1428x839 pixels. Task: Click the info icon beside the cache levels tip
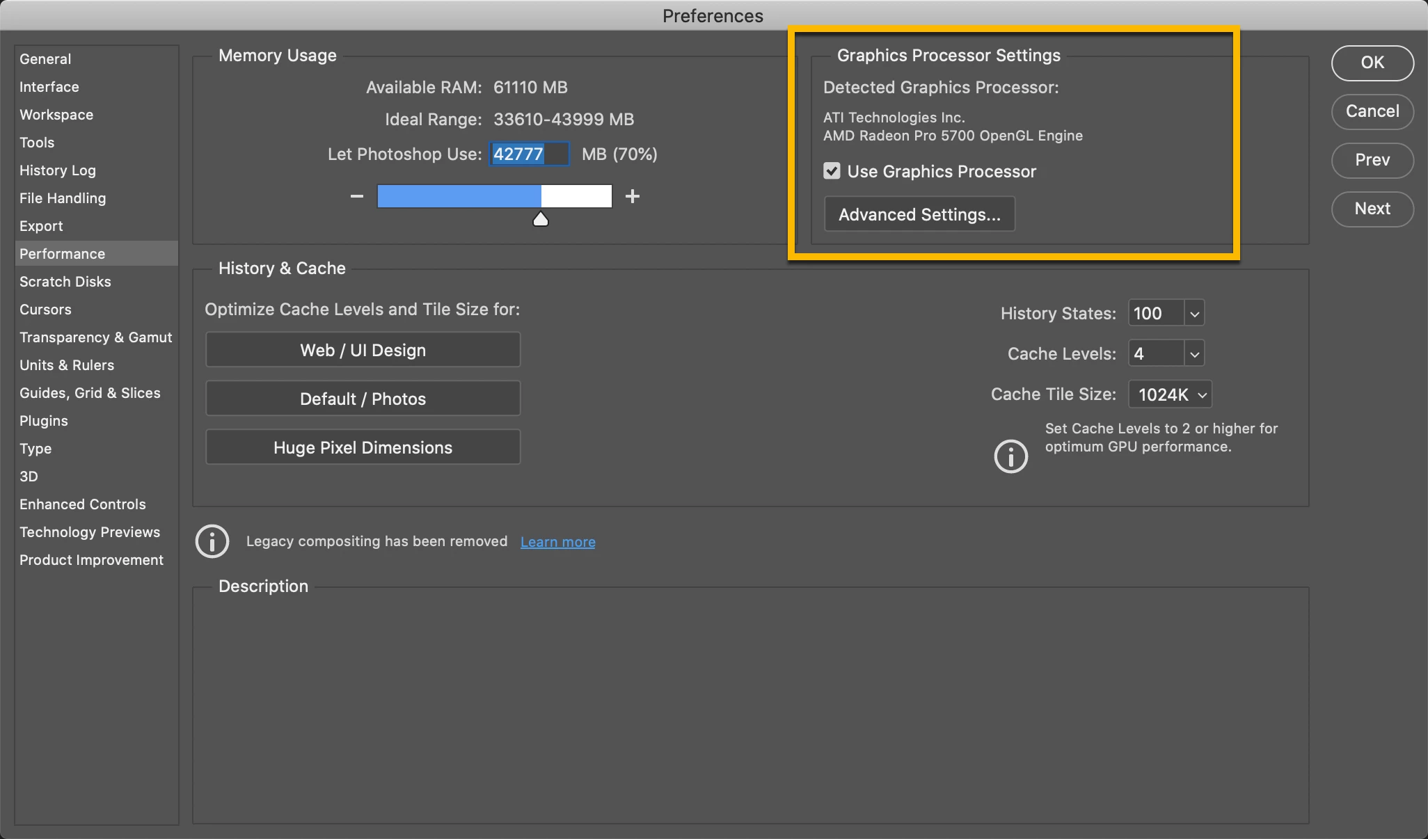coord(1010,456)
